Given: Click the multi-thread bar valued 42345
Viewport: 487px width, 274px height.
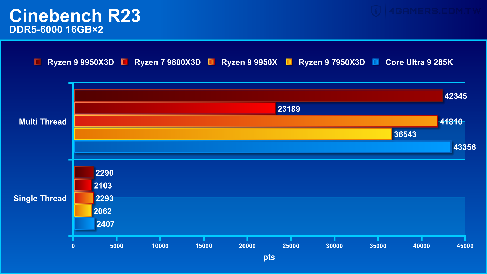Looking at the screenshot, I should click(258, 96).
